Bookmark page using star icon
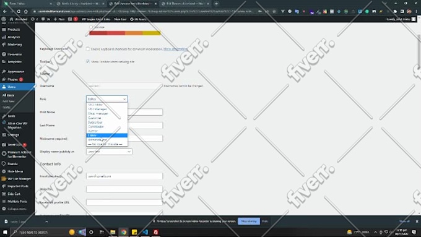Image resolution: width=421 pixels, height=237 pixels. pyautogui.click(x=274, y=12)
